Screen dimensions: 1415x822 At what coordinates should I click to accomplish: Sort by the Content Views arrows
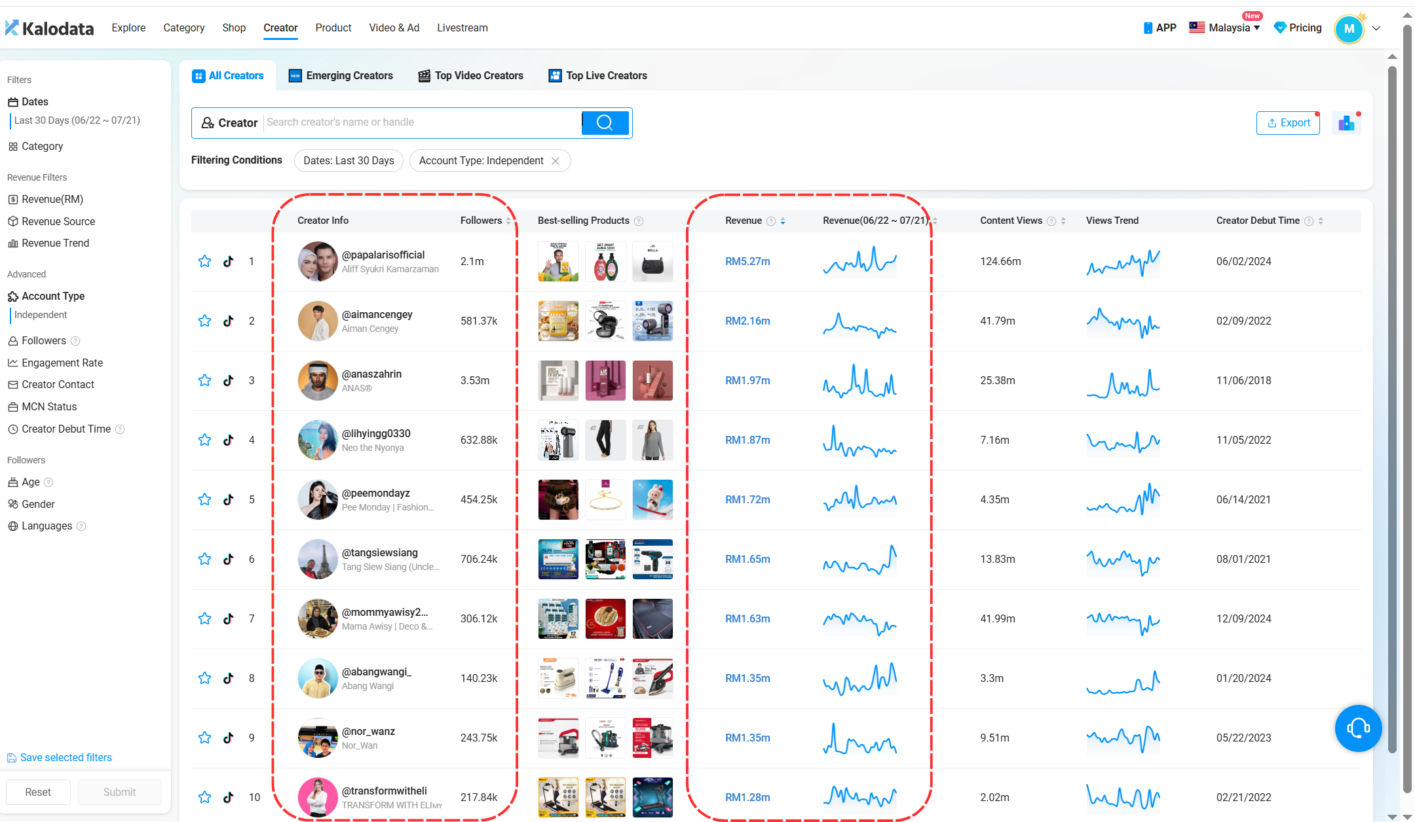(1063, 221)
